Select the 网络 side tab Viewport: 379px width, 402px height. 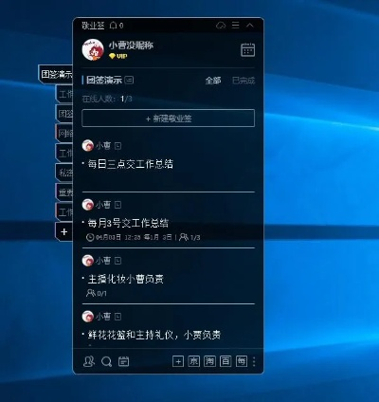(64, 133)
